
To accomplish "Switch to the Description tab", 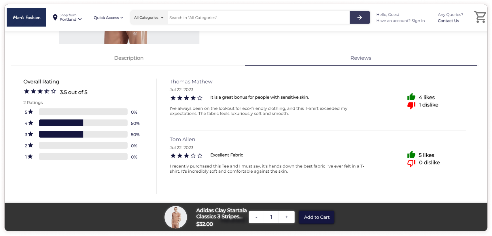I will (x=129, y=58).
